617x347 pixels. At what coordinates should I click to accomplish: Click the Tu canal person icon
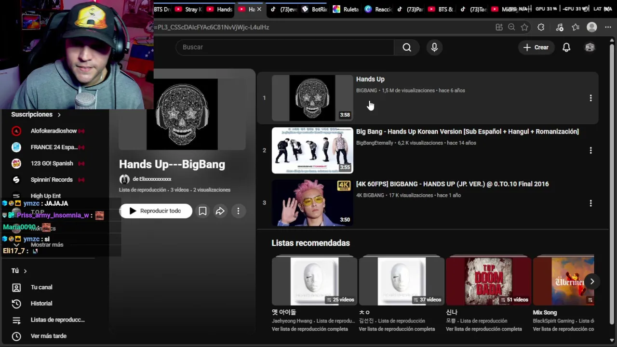tap(16, 287)
